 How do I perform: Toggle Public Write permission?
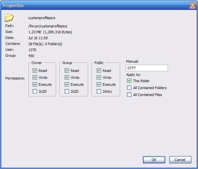[99, 78]
